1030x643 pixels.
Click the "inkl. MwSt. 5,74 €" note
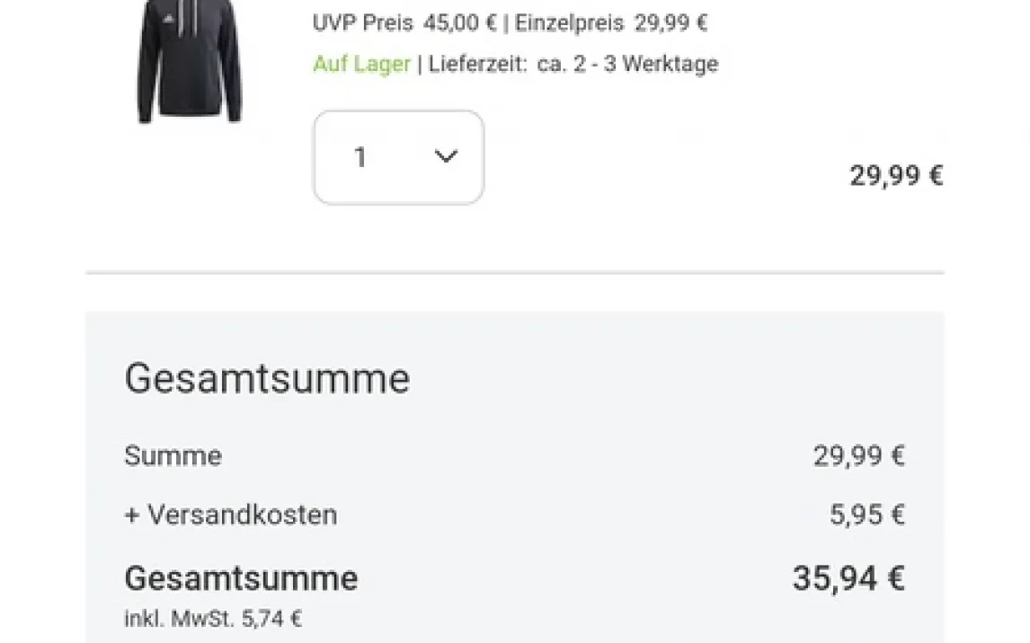[x=213, y=619]
